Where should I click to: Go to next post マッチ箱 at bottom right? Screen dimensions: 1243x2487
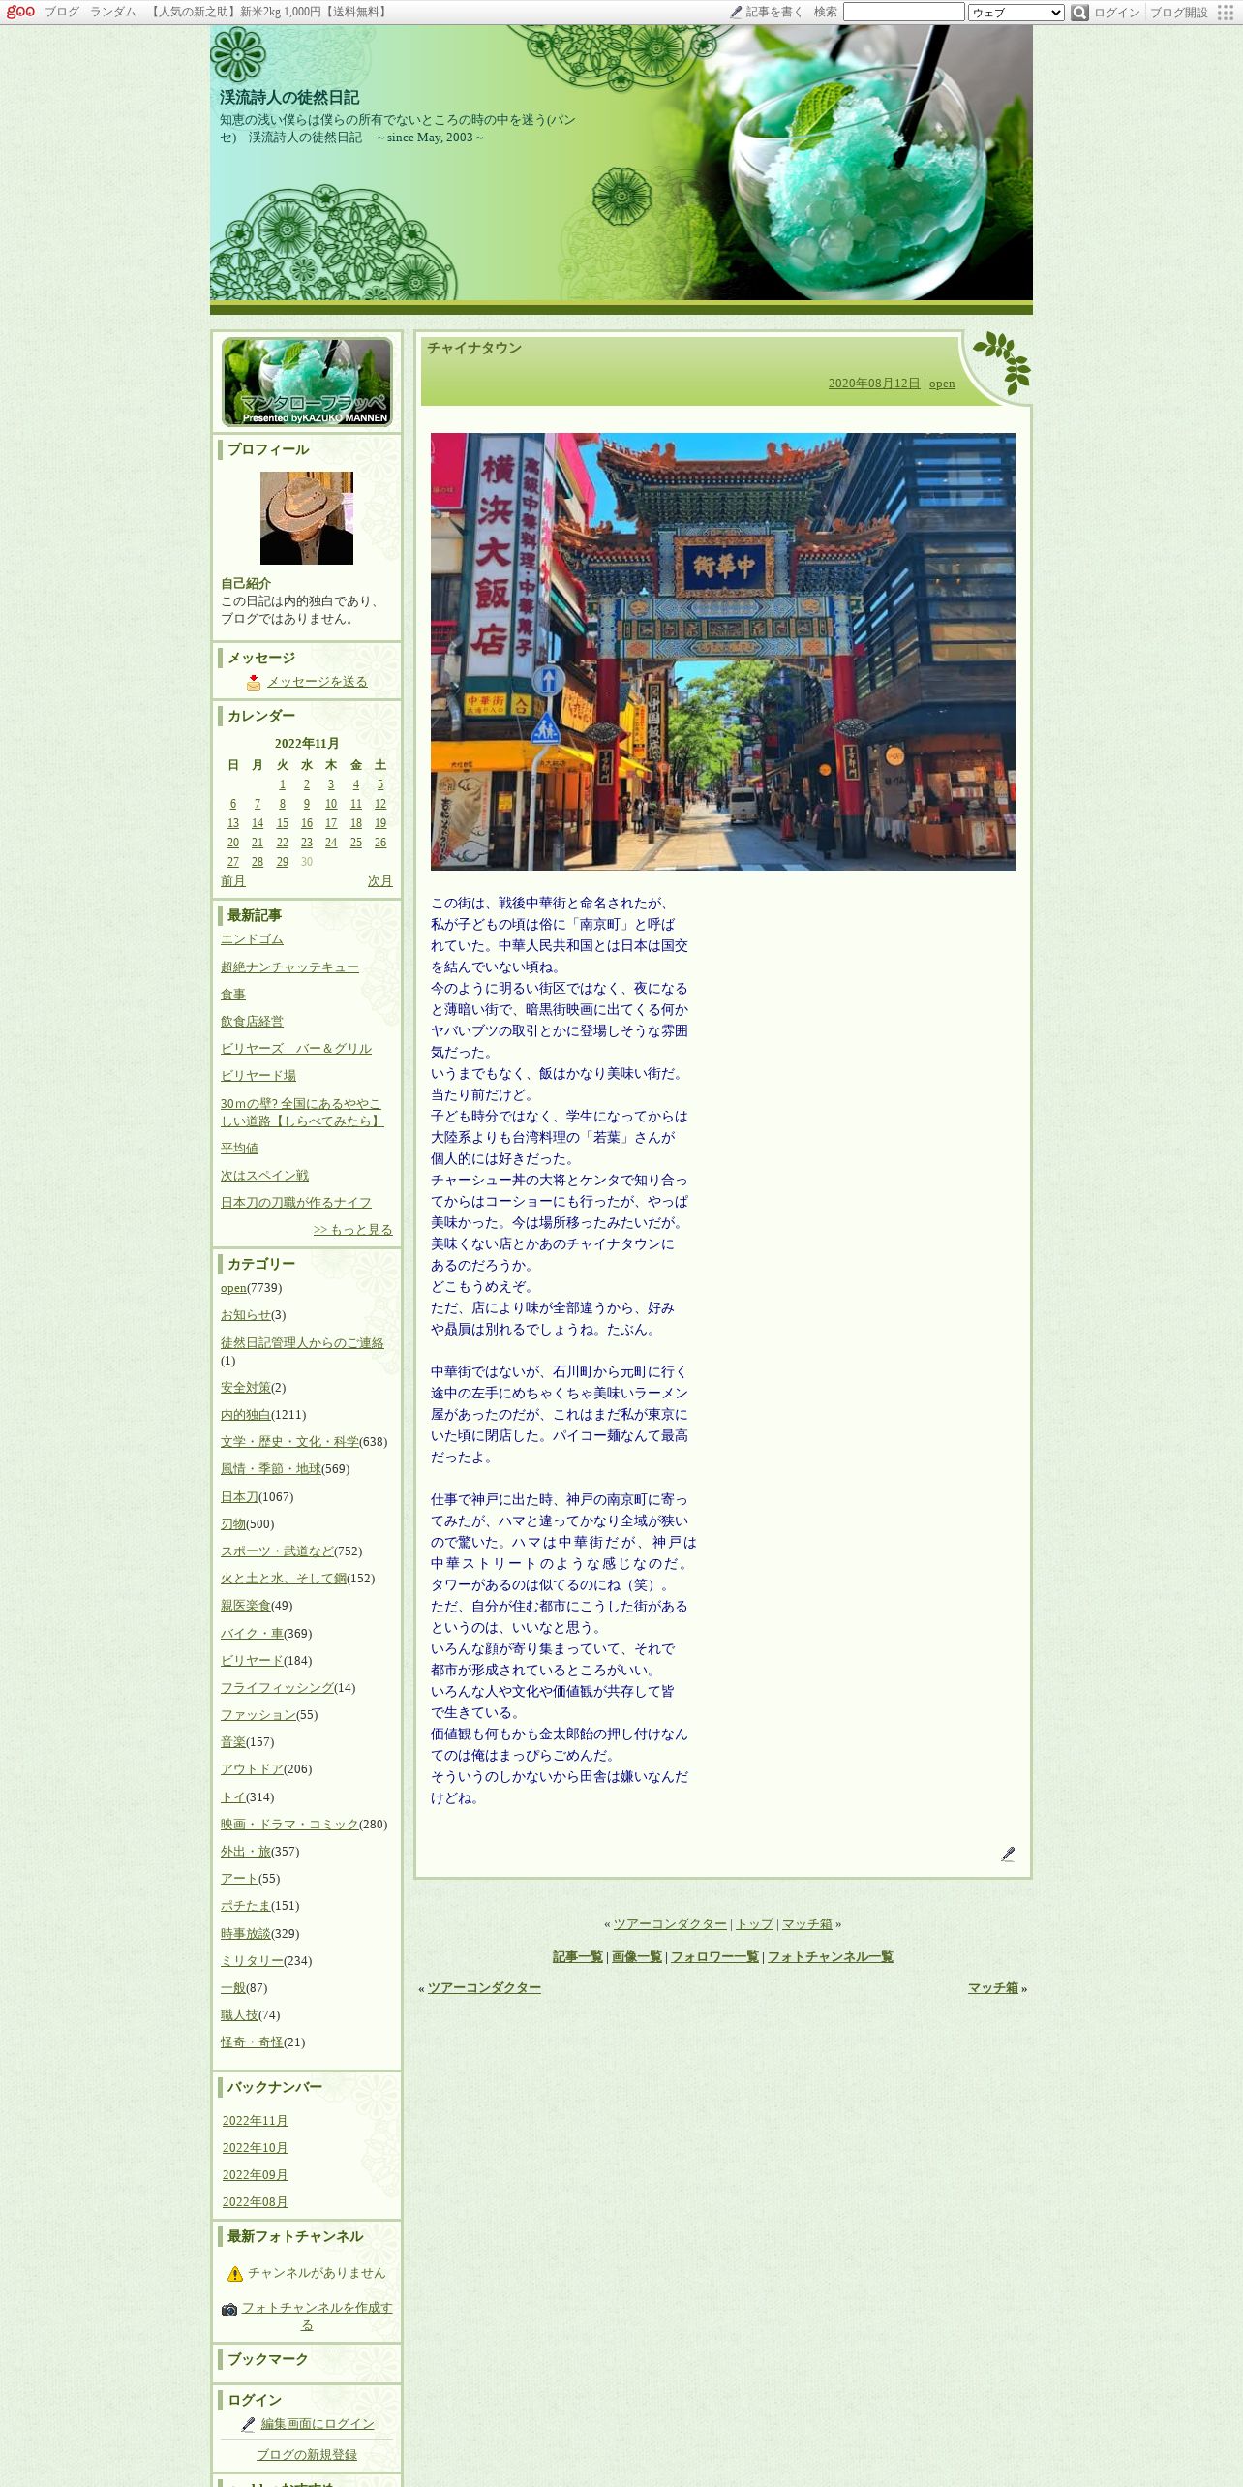993,1988
